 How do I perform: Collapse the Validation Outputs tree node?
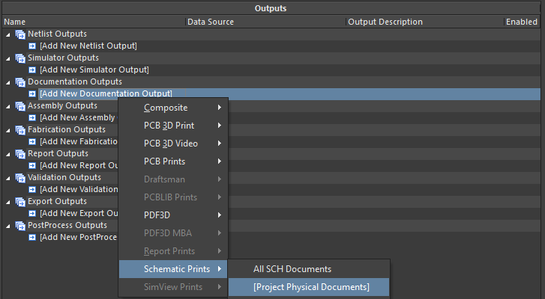pos(8,178)
